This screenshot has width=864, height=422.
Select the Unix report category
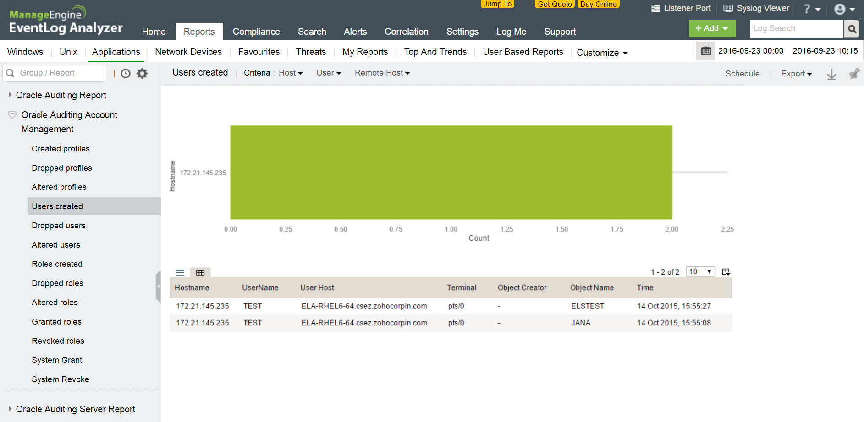tap(68, 52)
